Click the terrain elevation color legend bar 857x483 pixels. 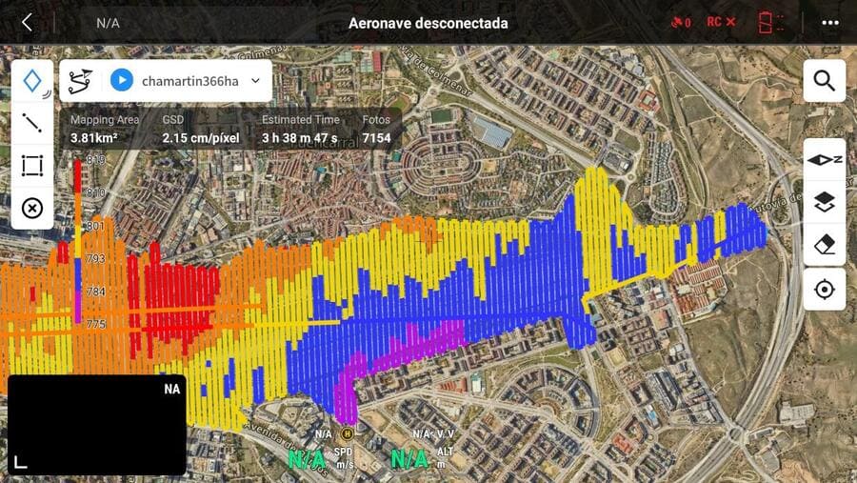click(78, 241)
